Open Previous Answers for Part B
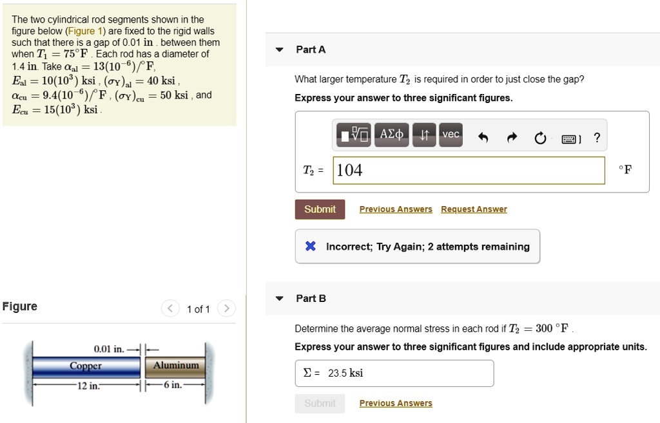The height and width of the screenshot is (423, 660). tap(395, 403)
